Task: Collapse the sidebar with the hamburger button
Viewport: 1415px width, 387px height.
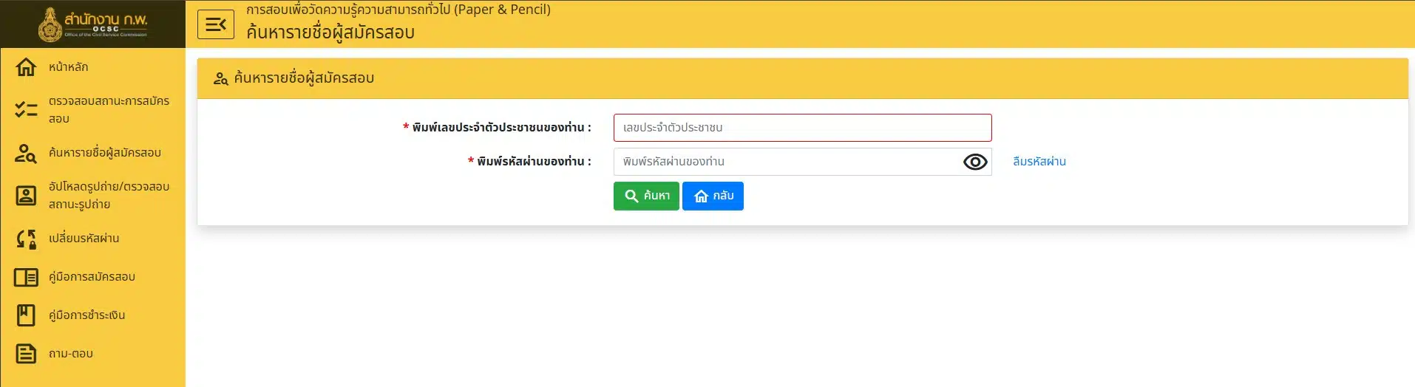Action: pos(215,24)
